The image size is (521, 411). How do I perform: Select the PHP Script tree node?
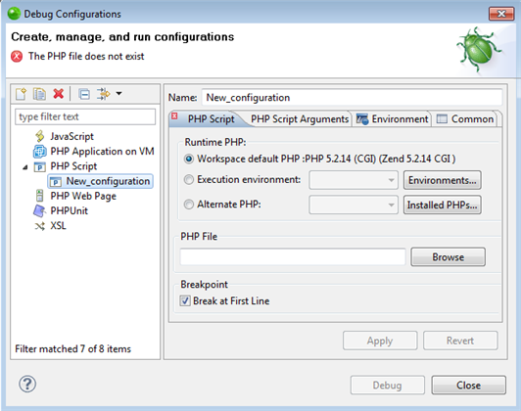pyautogui.click(x=73, y=166)
